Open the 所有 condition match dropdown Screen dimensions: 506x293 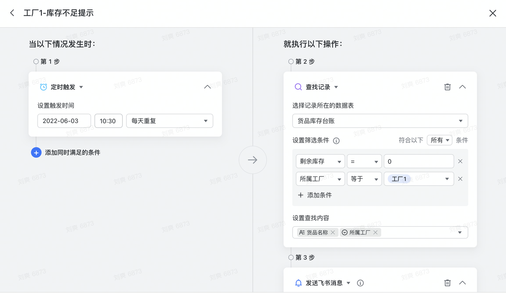click(x=439, y=140)
